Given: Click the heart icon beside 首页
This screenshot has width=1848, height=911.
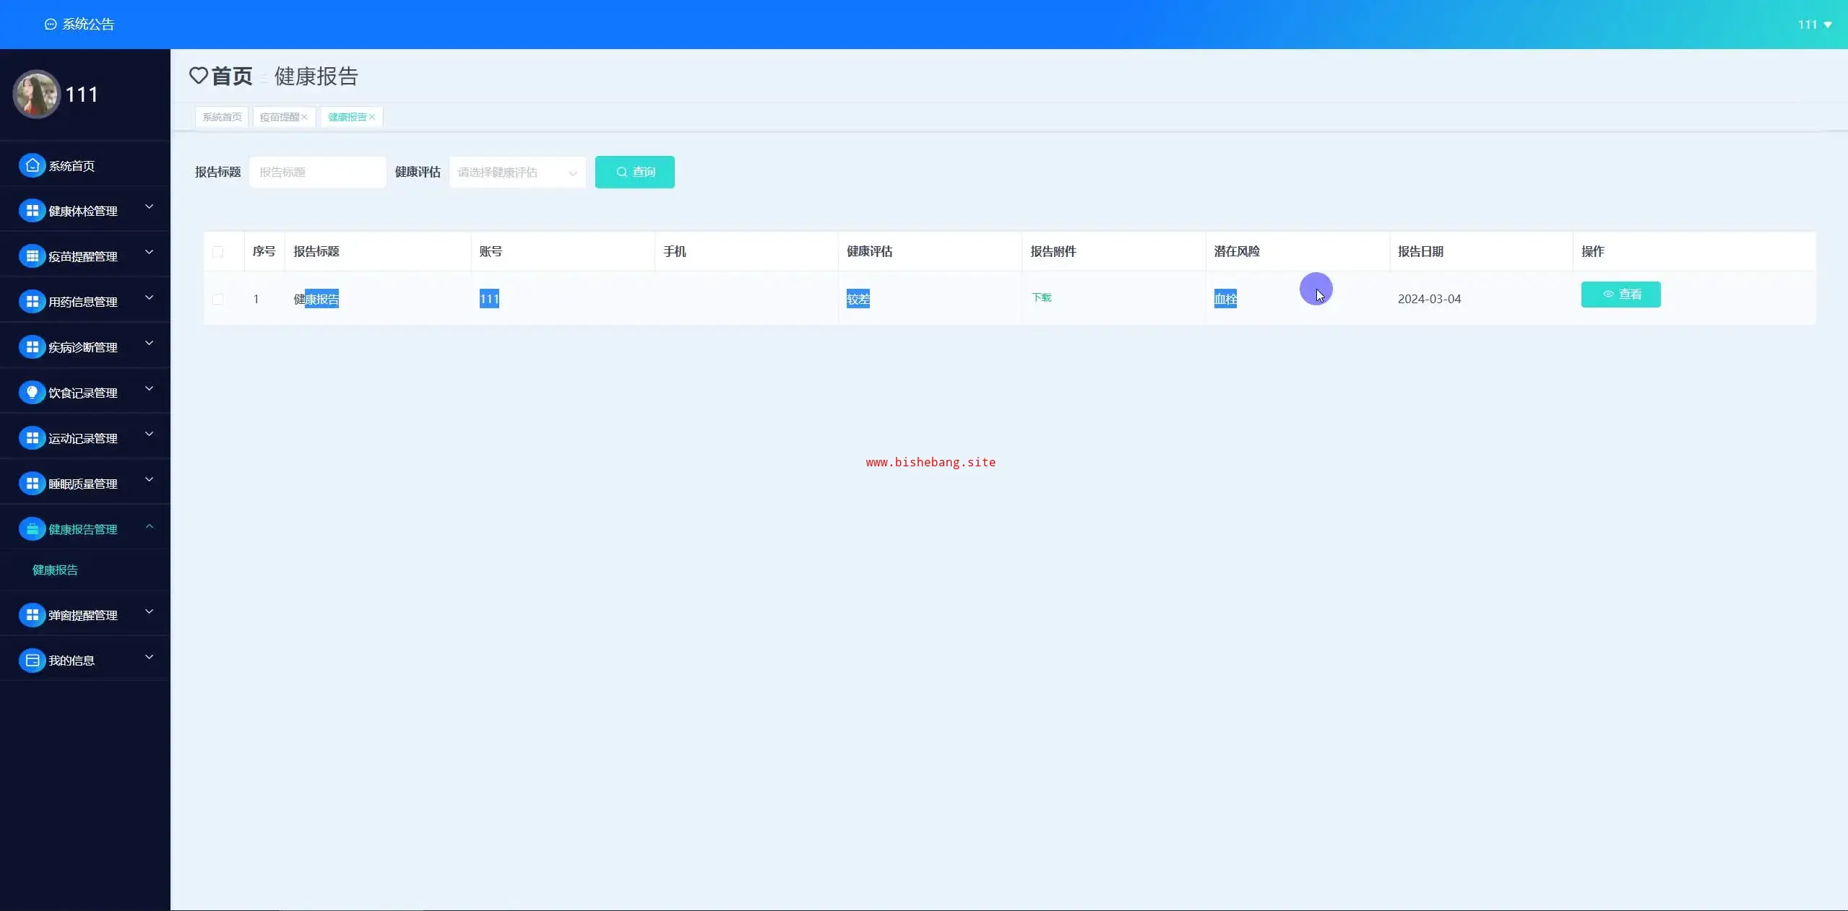Looking at the screenshot, I should [x=199, y=76].
